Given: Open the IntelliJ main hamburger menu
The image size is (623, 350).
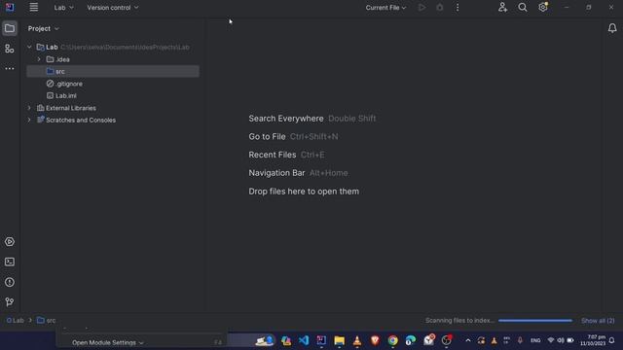Looking at the screenshot, I should [34, 7].
